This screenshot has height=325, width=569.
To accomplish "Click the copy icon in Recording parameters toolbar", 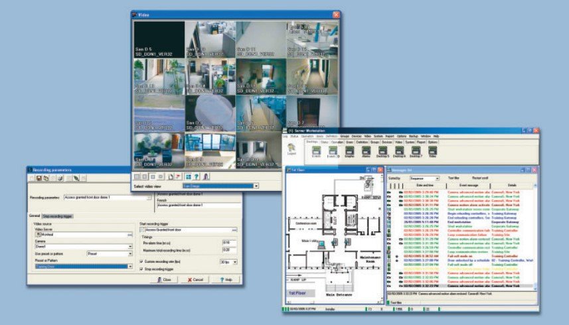I will (46, 178).
